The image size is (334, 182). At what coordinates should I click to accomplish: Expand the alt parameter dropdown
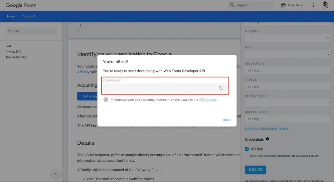[x=287, y=54]
